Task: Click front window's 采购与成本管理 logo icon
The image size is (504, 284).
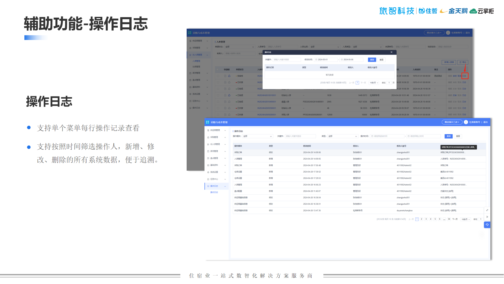Action: tap(207, 122)
